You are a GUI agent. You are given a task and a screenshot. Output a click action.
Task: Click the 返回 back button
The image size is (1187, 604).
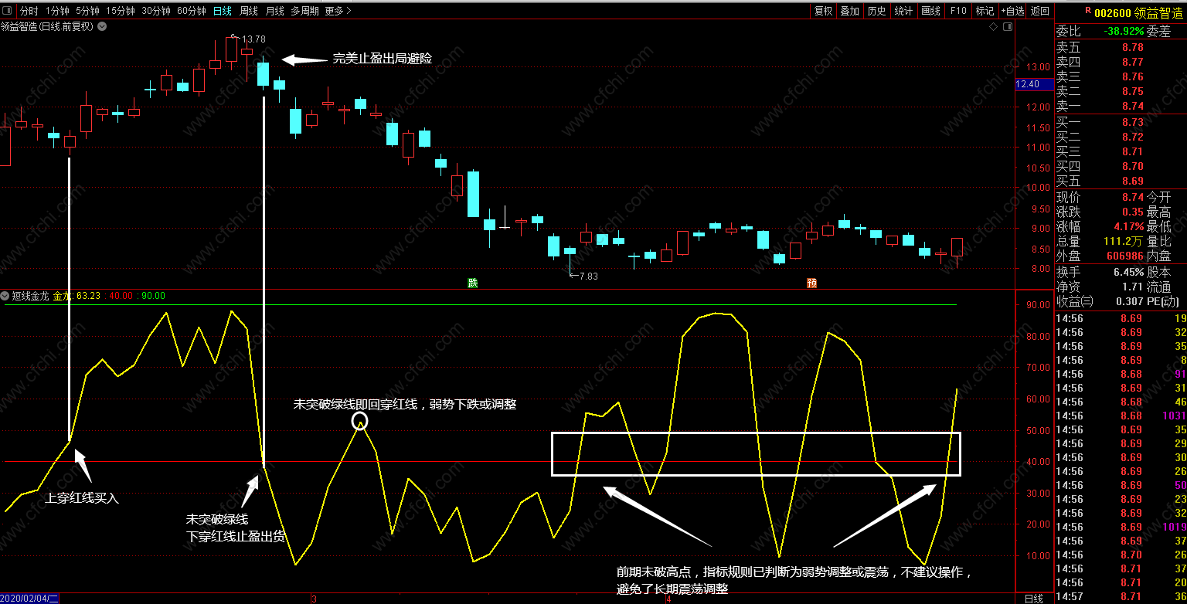point(1040,11)
